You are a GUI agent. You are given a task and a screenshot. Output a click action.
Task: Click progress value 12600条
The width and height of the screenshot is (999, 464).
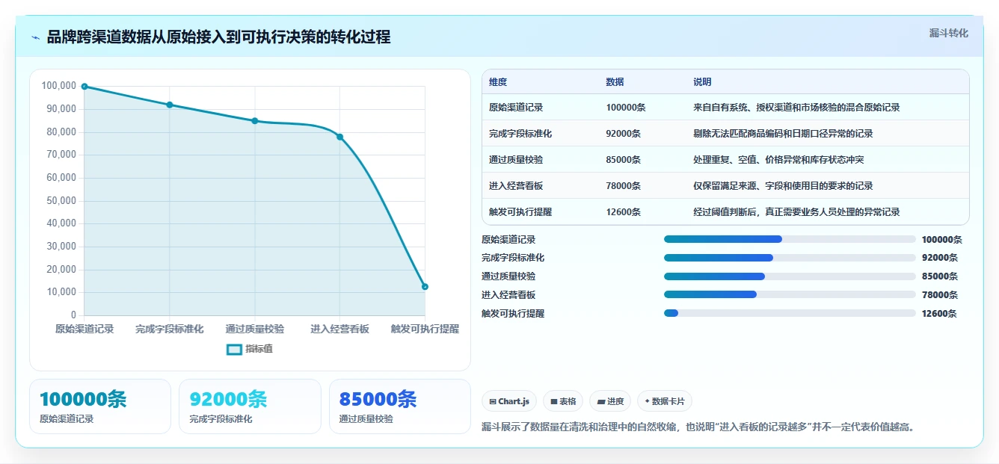tap(939, 314)
